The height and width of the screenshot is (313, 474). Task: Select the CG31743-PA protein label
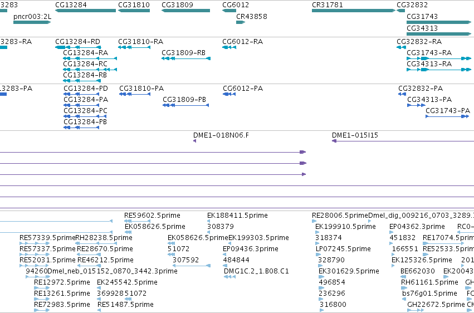[x=448, y=111]
